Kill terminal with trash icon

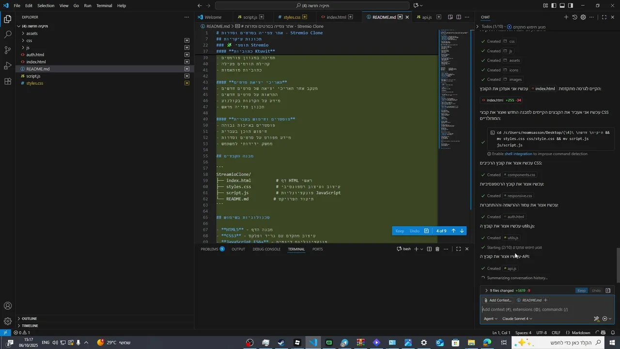(x=437, y=249)
